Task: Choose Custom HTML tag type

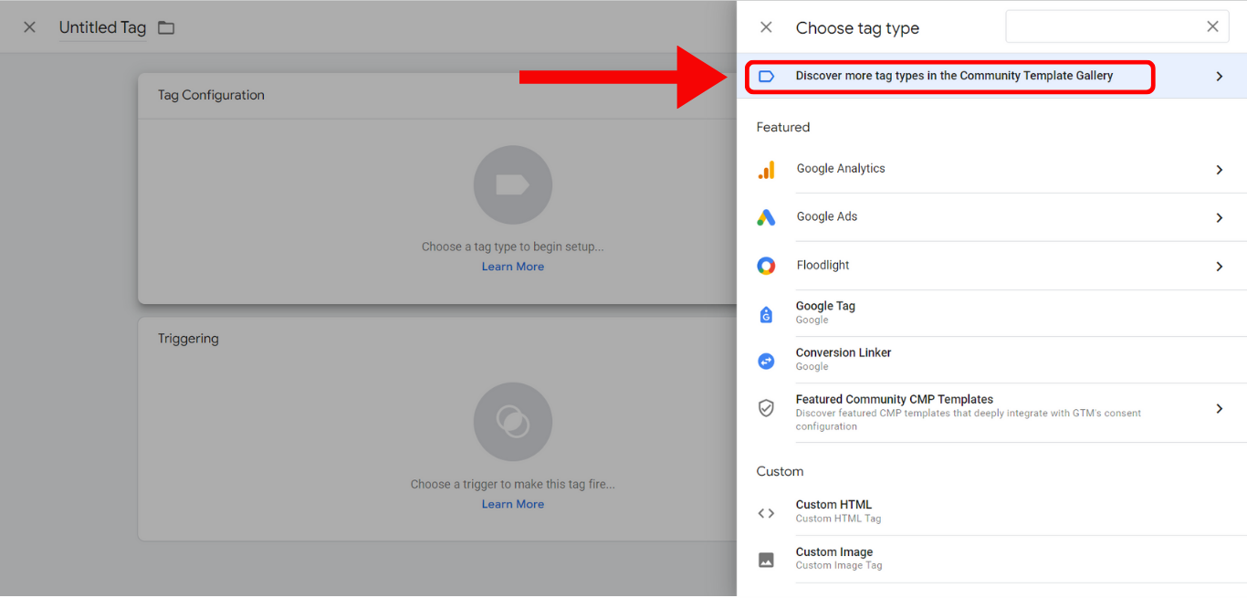Action: [991, 511]
